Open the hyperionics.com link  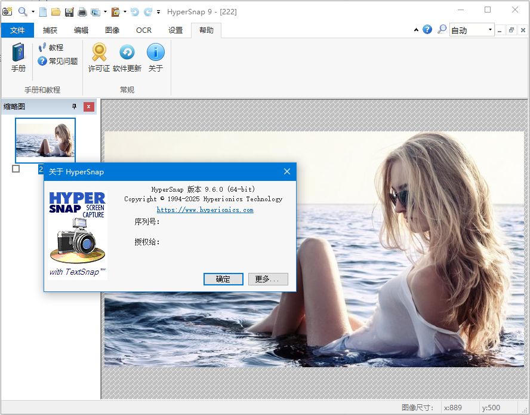(205, 210)
